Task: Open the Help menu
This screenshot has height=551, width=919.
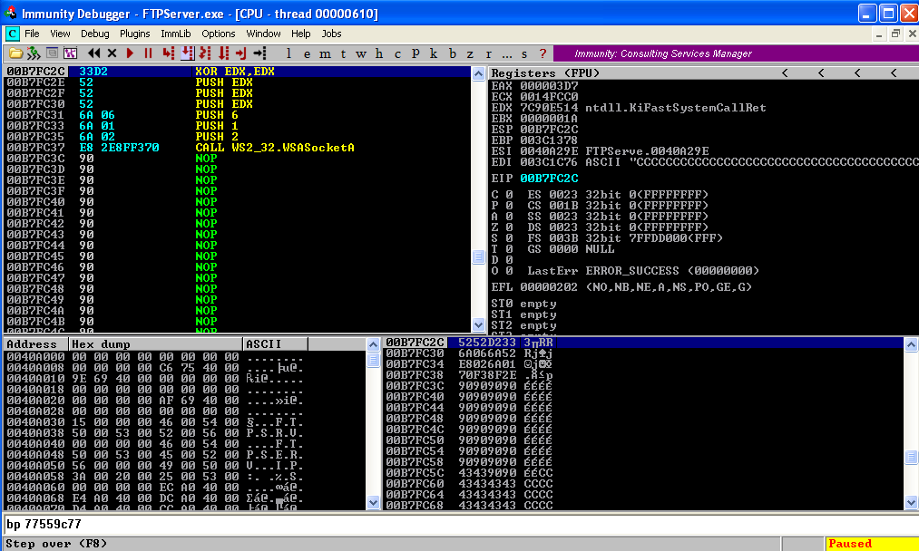Action: (x=300, y=34)
